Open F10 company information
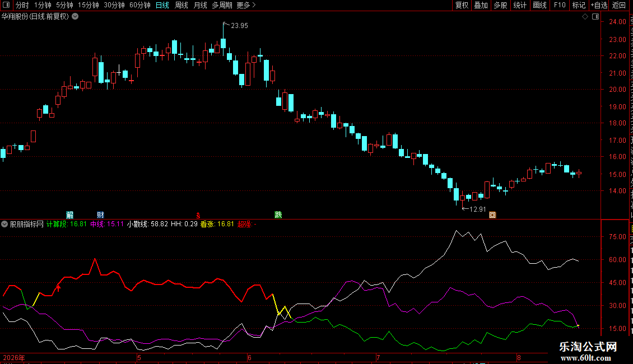633x364 pixels. click(560, 5)
